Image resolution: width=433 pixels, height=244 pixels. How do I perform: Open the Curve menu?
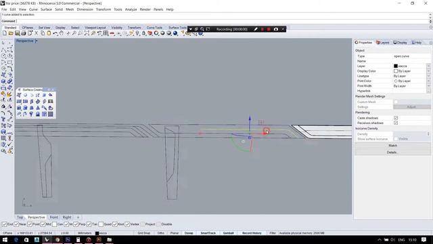33,9
